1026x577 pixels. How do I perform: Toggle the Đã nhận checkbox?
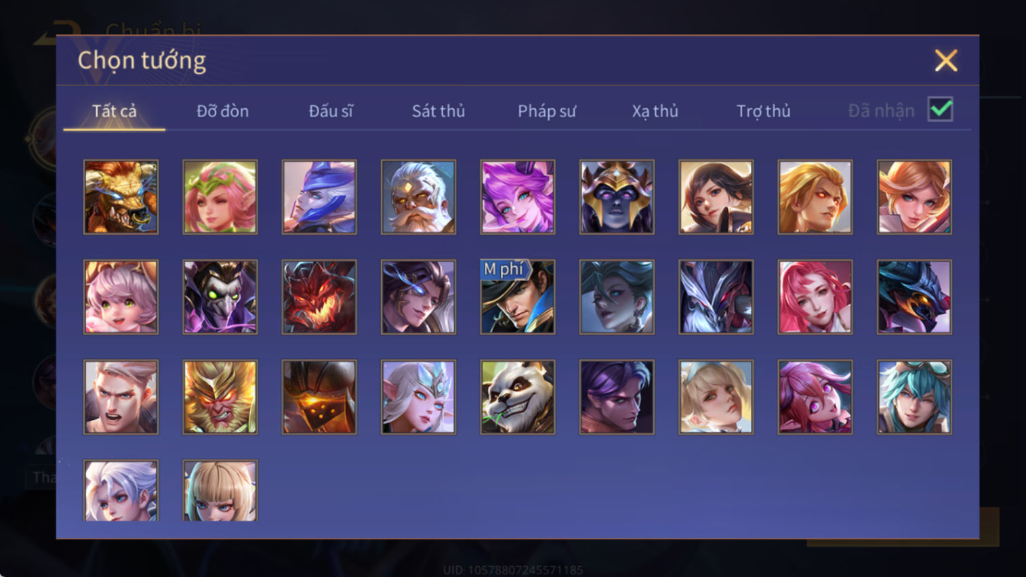(x=941, y=110)
